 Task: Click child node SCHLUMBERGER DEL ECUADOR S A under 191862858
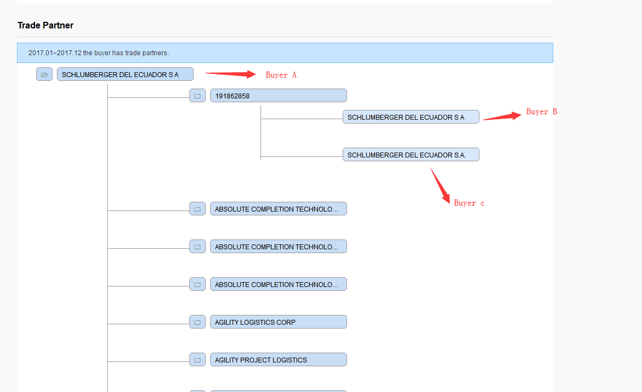tap(410, 117)
